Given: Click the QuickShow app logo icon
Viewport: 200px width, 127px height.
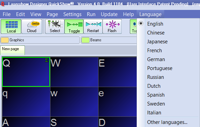Looking at the screenshot, I should 3,4.
